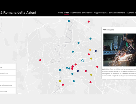The height and width of the screenshot is (104, 136).
Task: Open the Officine Zero welding photo
Action: 120,50
